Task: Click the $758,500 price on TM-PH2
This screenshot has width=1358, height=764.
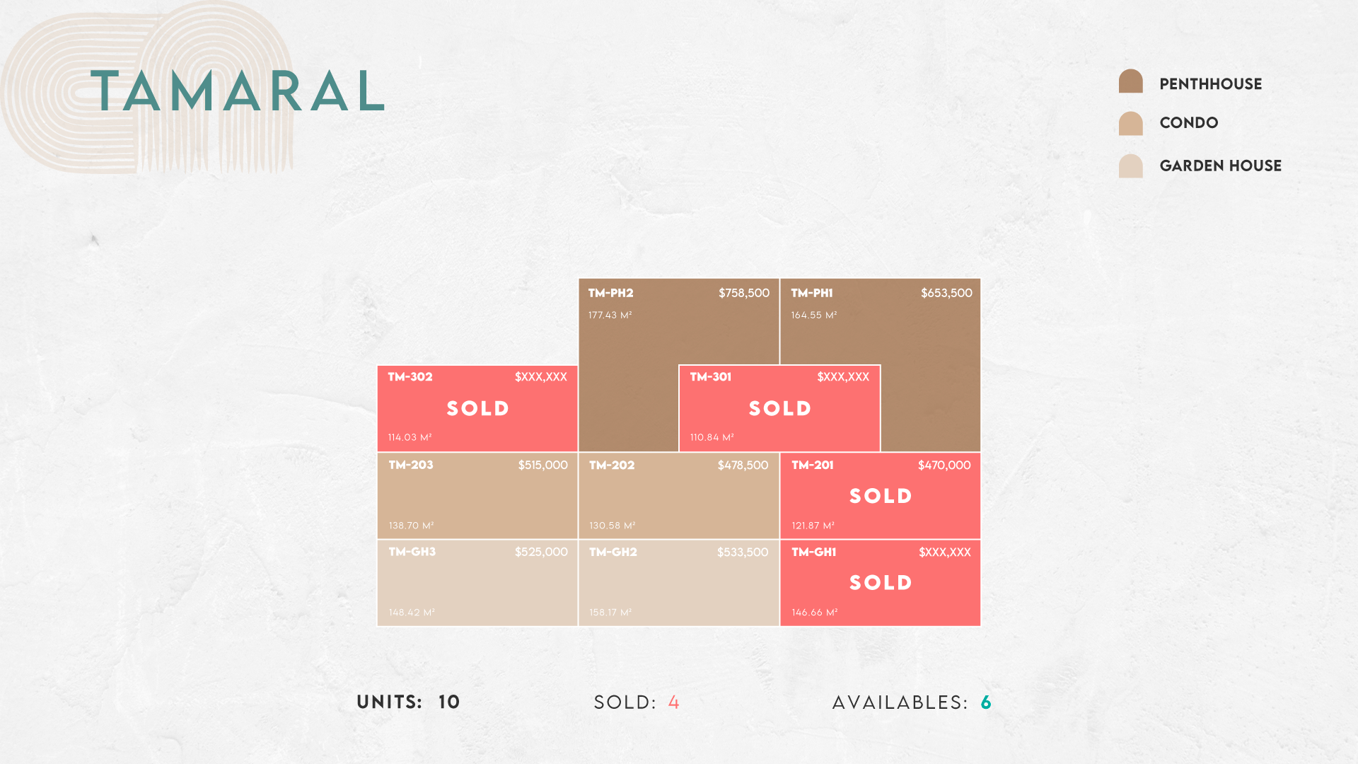Action: [x=744, y=293]
